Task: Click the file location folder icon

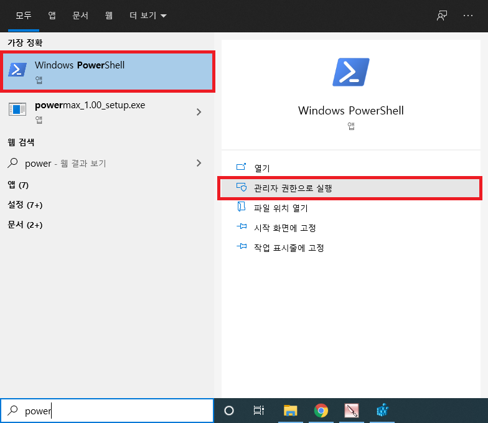Action: [242, 207]
